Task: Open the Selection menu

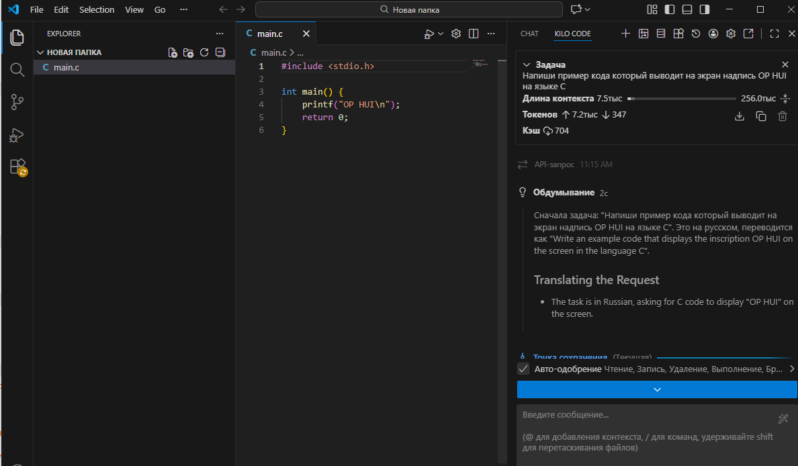Action: (x=97, y=9)
